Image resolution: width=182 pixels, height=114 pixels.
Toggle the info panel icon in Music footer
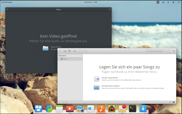[x=170, y=102]
